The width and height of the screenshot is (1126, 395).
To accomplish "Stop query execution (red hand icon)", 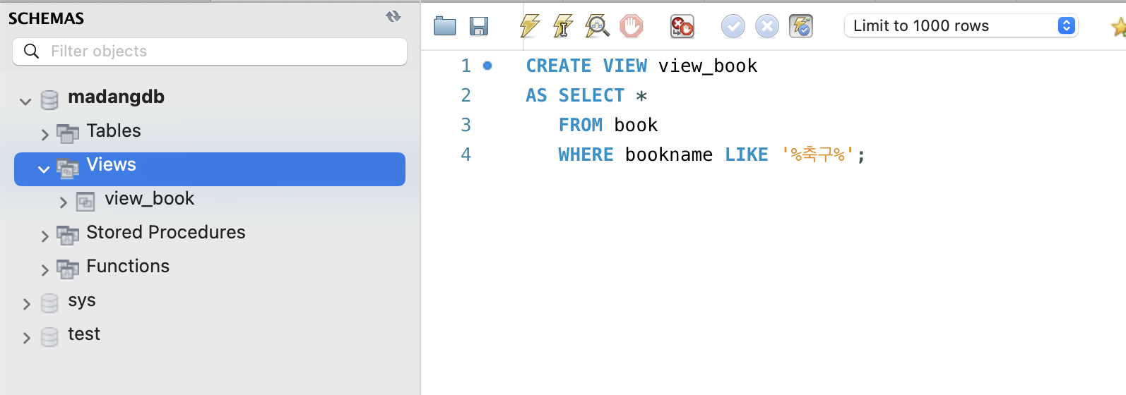I will click(x=632, y=26).
